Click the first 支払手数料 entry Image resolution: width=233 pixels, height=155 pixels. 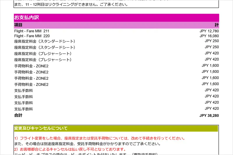pos(24,91)
